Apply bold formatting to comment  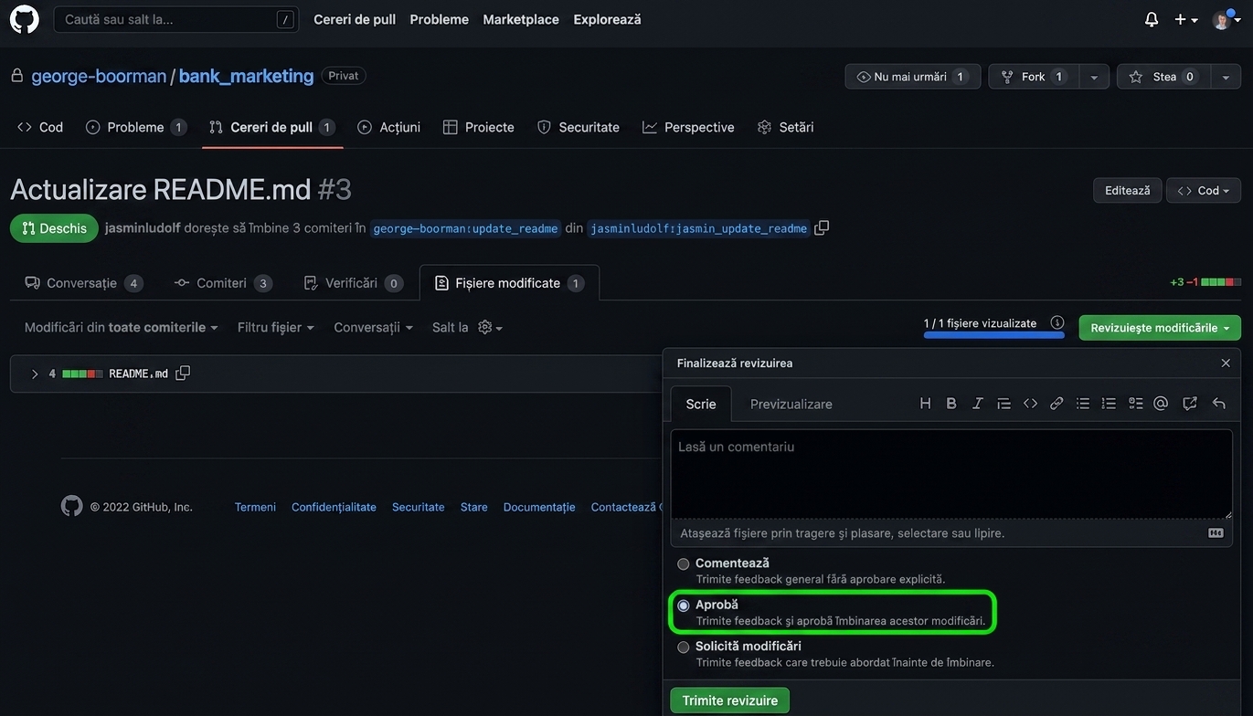[951, 404]
